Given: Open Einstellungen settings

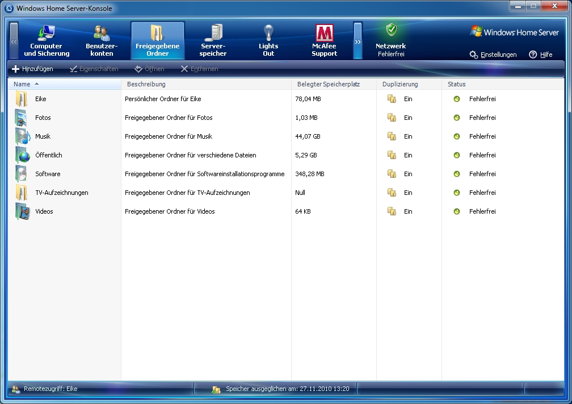Looking at the screenshot, I should pos(493,55).
